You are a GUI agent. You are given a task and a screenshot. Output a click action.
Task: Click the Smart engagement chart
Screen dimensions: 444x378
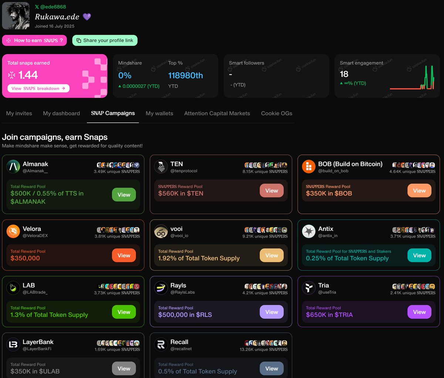(x=412, y=78)
